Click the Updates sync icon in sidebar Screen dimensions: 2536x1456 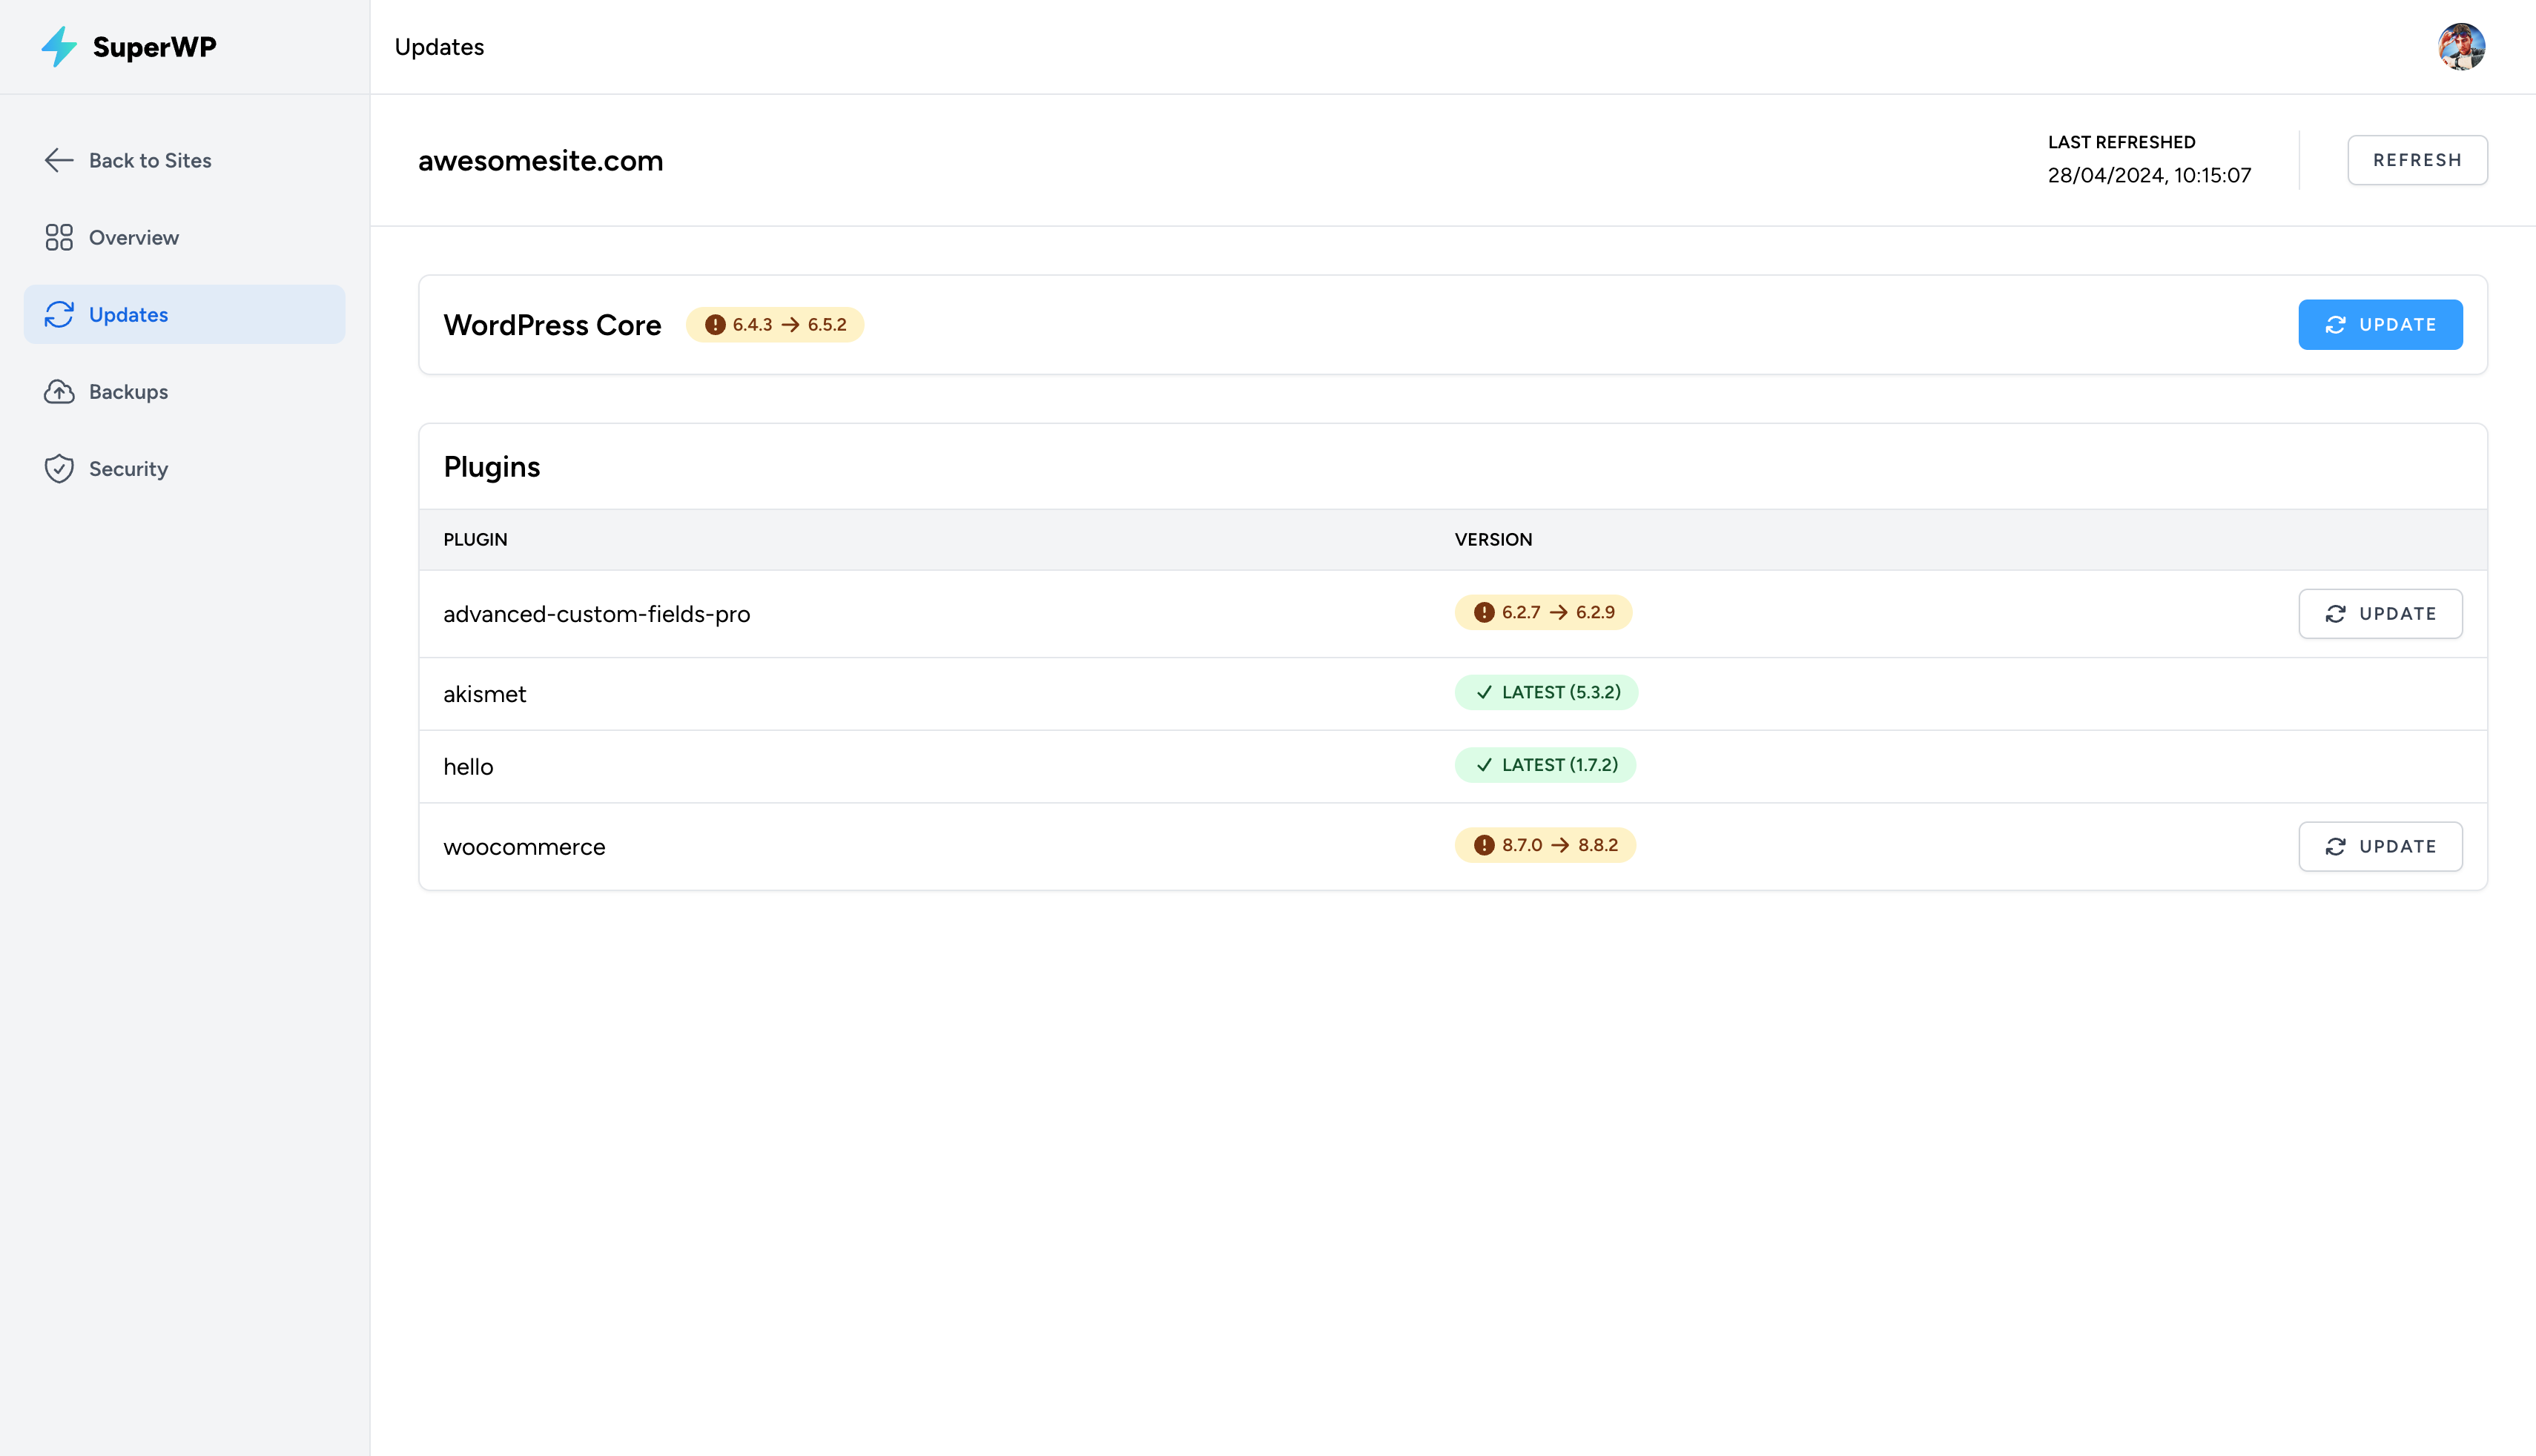[x=59, y=314]
